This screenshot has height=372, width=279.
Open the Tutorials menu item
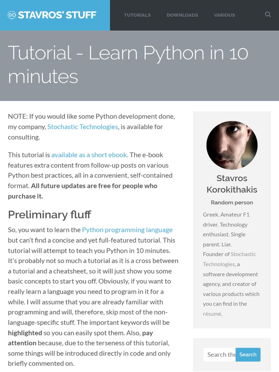(137, 15)
